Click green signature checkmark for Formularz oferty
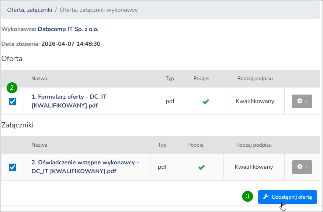This screenshot has width=323, height=212. 206,101
